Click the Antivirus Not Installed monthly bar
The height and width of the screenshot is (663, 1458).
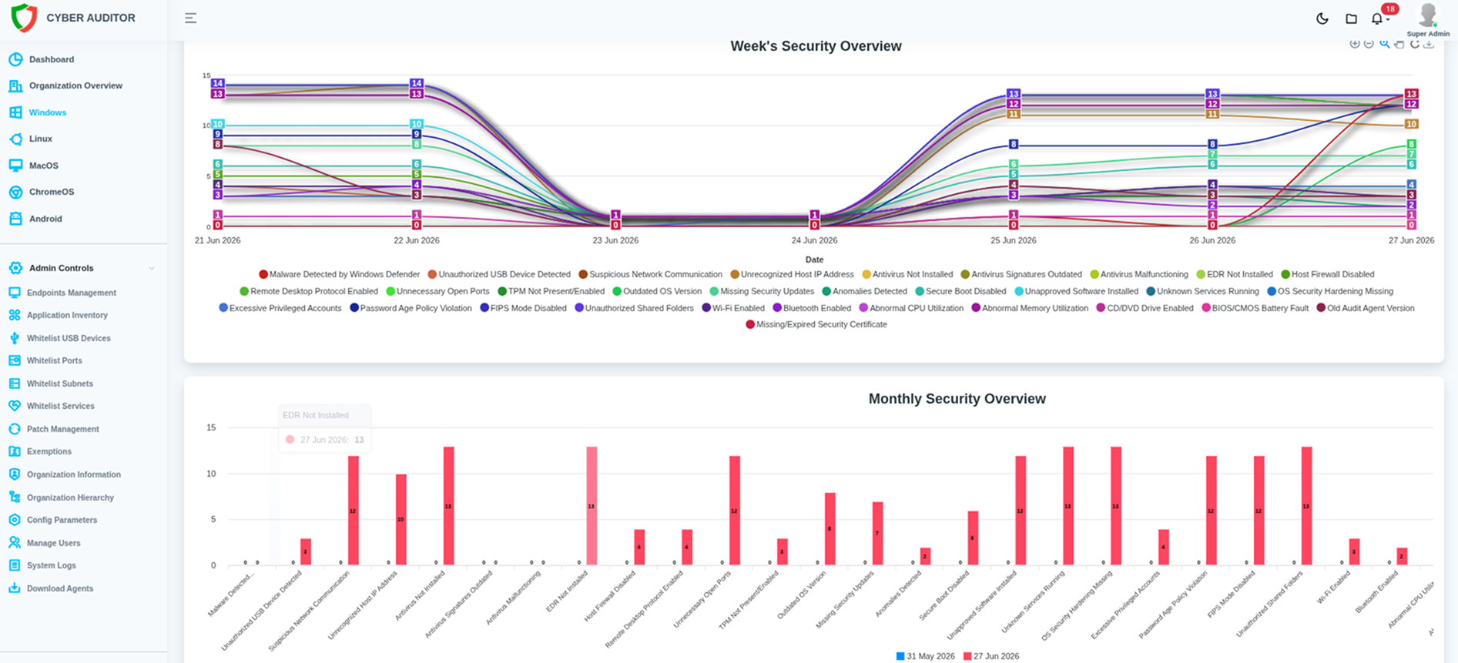(448, 506)
